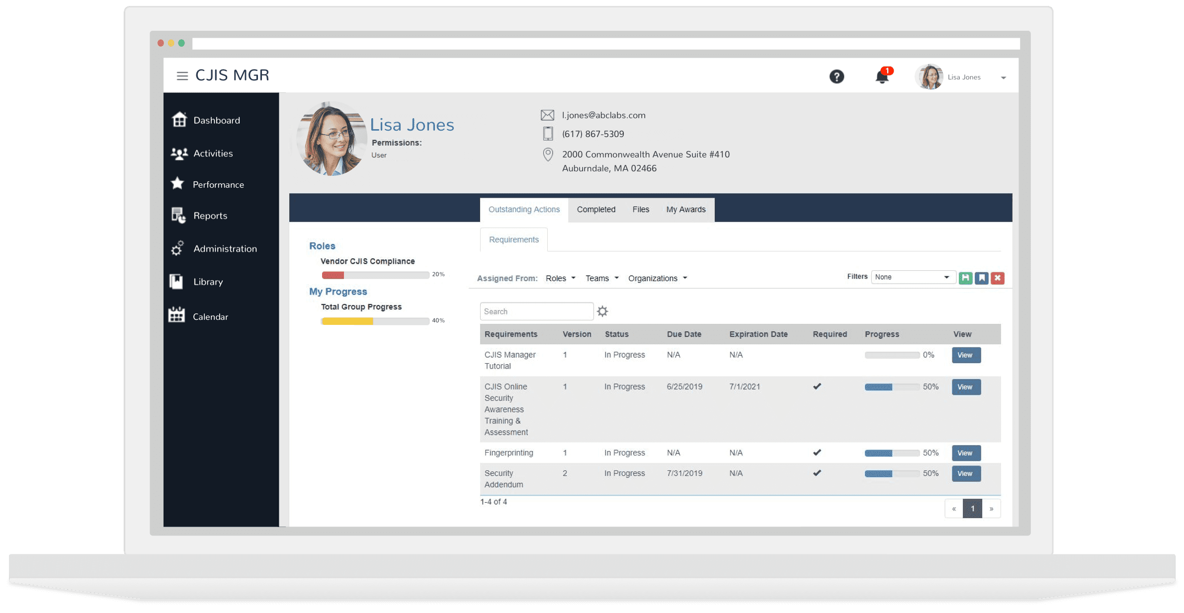
Task: Expand the Teams assigned-from dropdown
Action: 602,278
